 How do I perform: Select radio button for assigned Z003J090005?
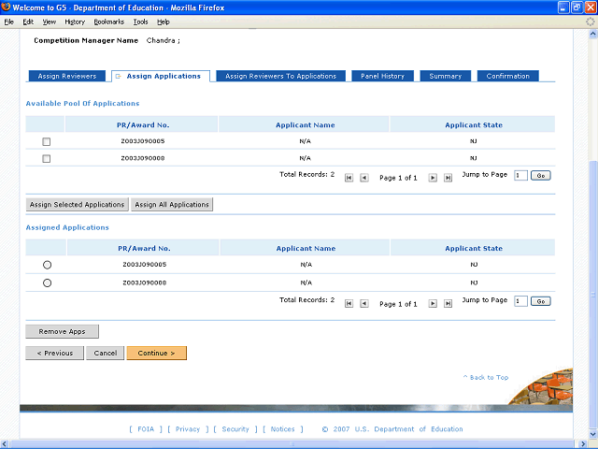[x=47, y=266]
